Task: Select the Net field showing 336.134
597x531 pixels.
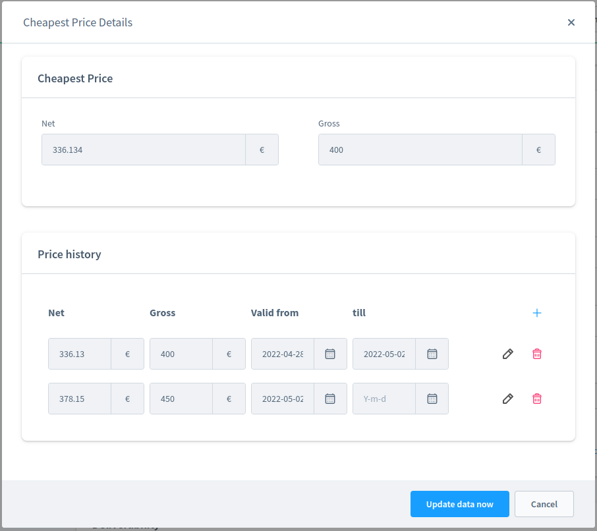Action: coord(145,150)
